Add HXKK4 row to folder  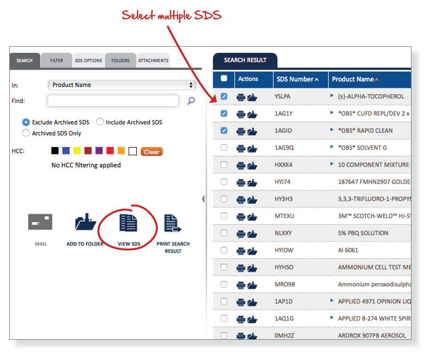pos(252,166)
